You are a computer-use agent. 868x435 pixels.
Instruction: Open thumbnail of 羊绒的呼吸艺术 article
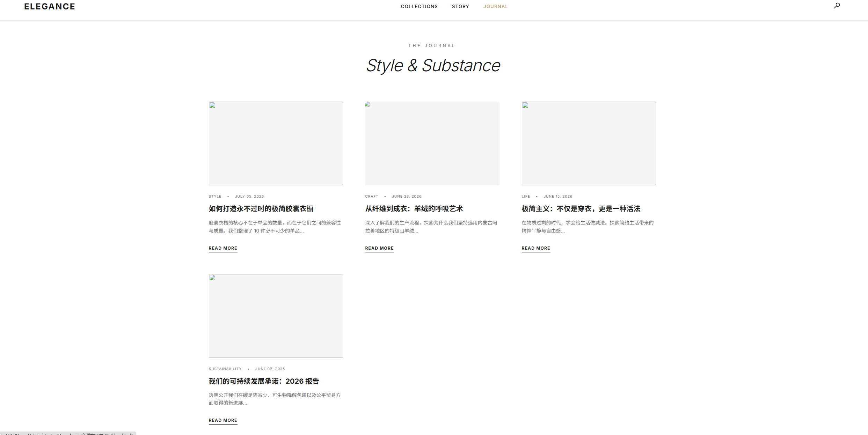pyautogui.click(x=432, y=143)
